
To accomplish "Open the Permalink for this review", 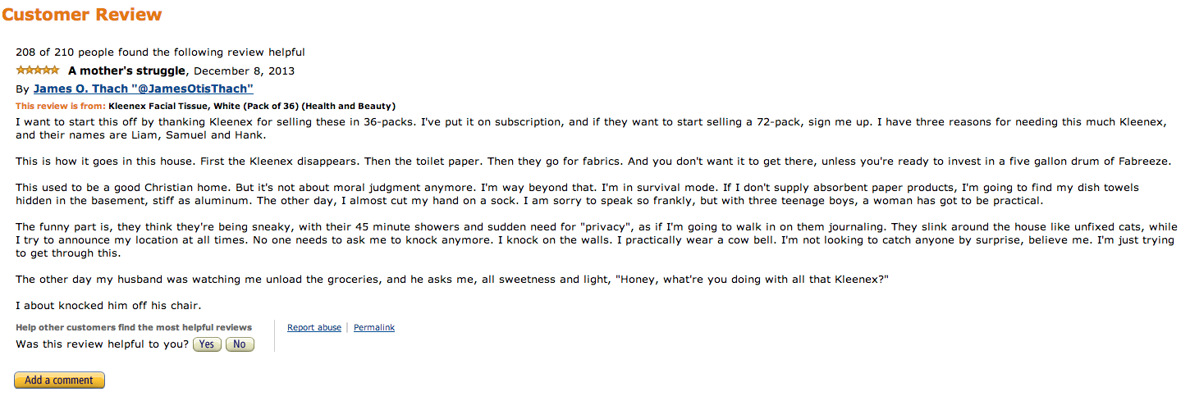I will click(x=374, y=328).
